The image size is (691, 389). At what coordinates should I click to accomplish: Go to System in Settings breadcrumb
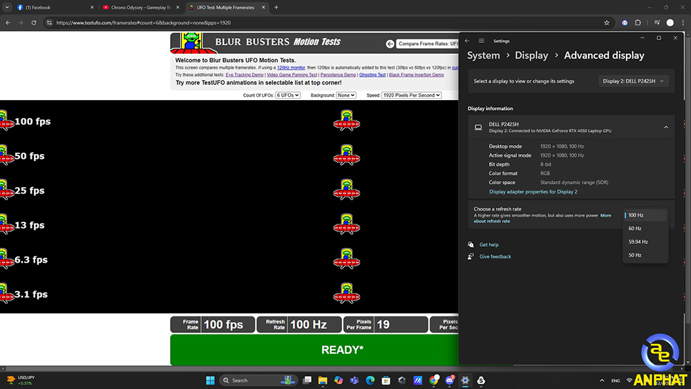point(484,55)
